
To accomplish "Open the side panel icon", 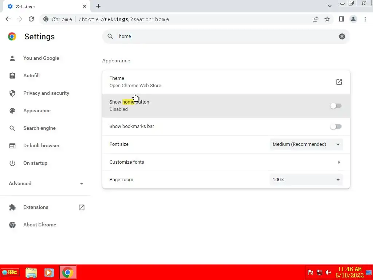I will tap(342, 19).
